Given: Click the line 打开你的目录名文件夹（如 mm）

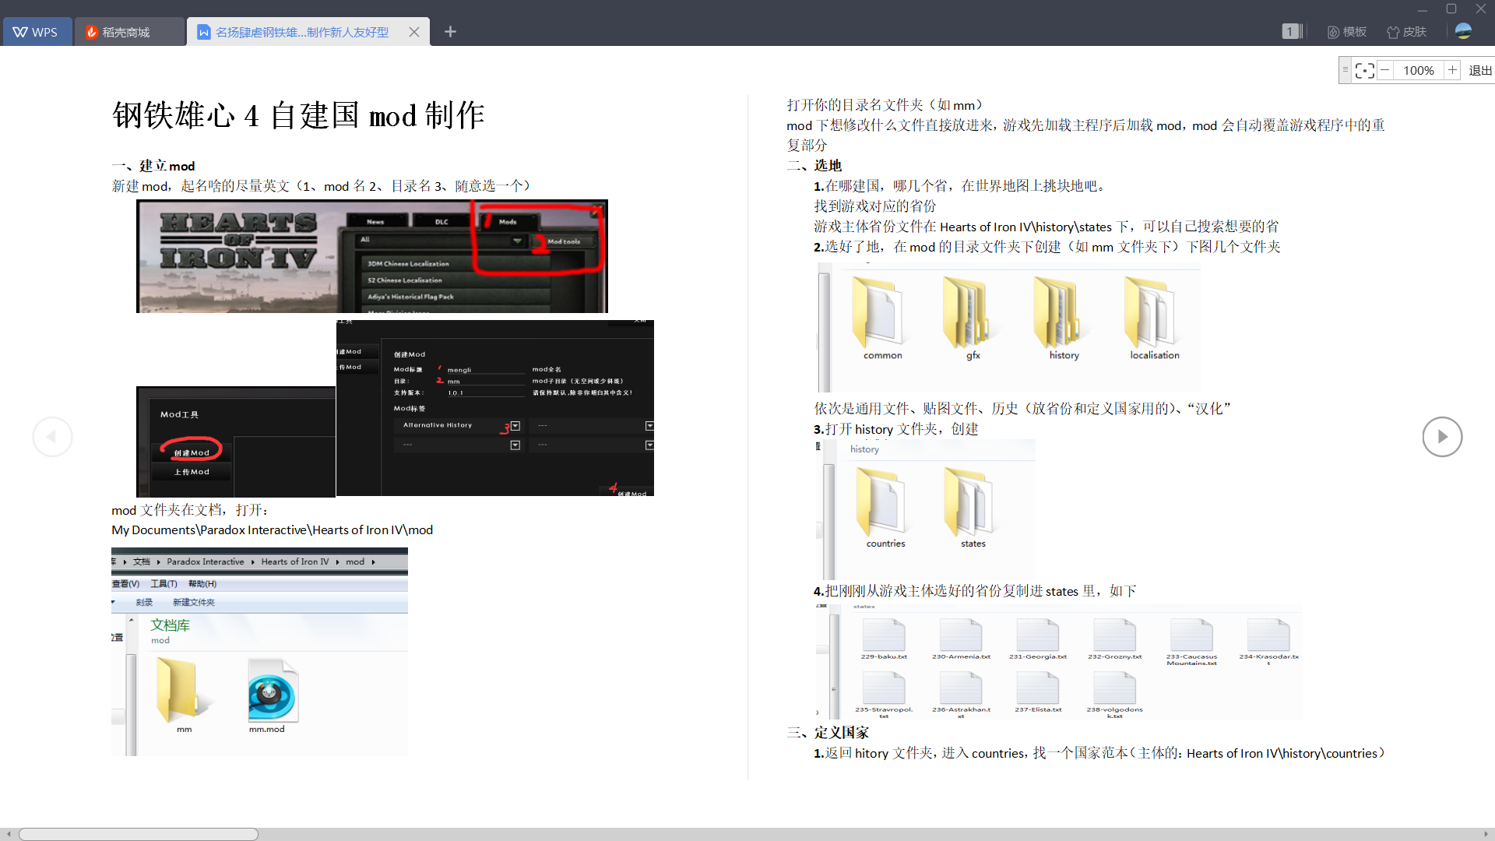Looking at the screenshot, I should pos(887,105).
